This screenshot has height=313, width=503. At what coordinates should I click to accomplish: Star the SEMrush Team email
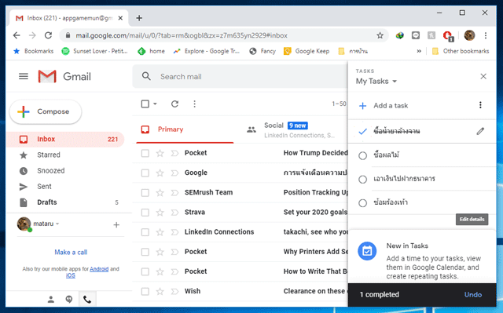(160, 193)
